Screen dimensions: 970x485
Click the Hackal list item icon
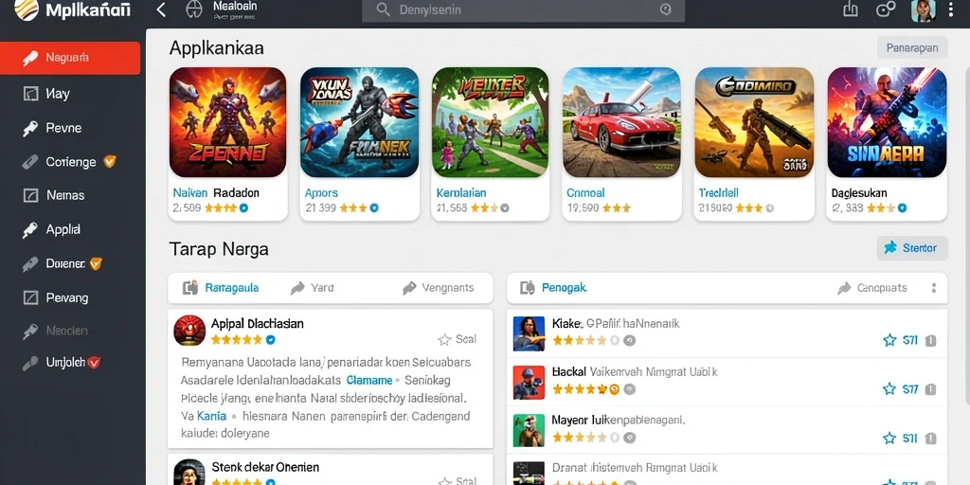529,383
